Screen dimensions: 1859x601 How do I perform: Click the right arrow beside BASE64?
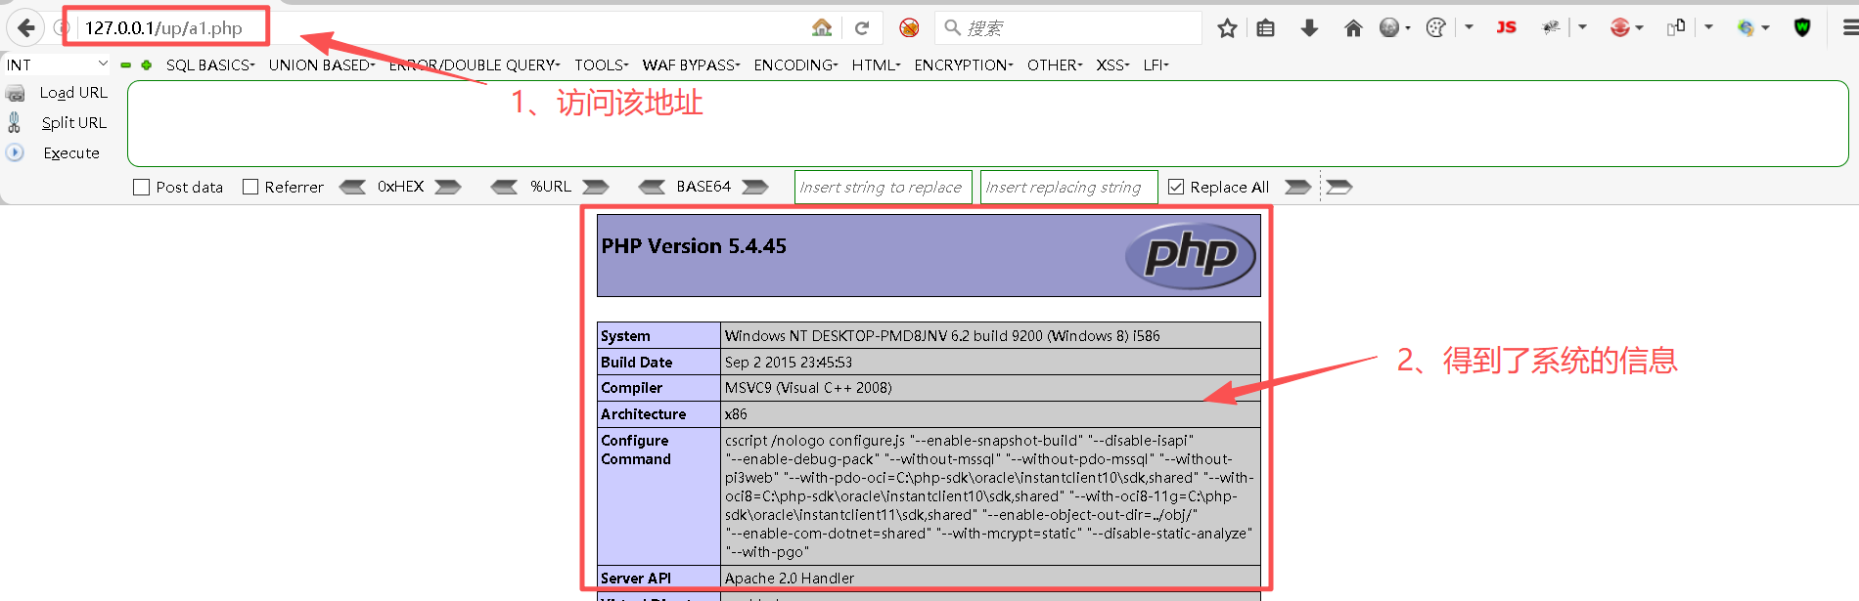click(755, 187)
